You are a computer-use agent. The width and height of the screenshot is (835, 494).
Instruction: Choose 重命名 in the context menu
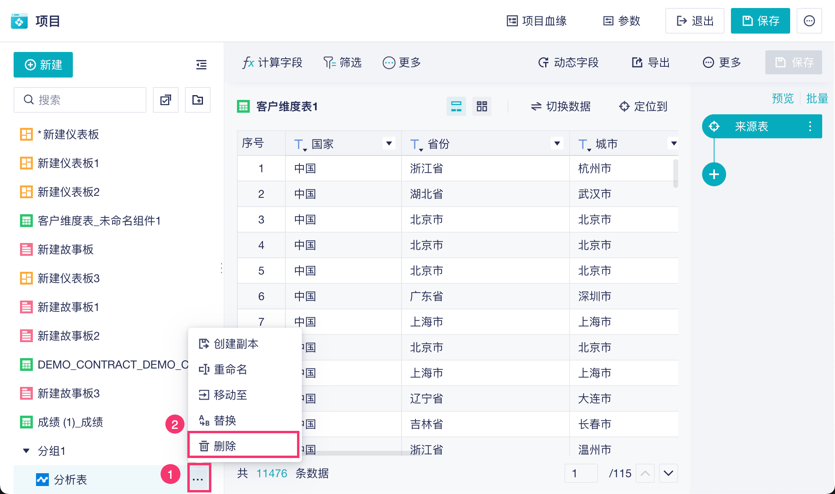(x=230, y=369)
